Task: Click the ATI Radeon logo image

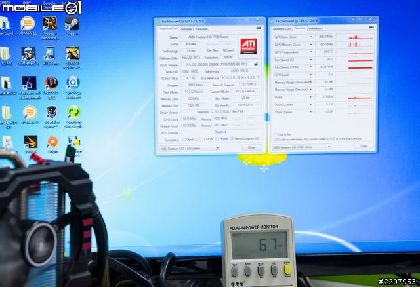Action: (x=249, y=47)
